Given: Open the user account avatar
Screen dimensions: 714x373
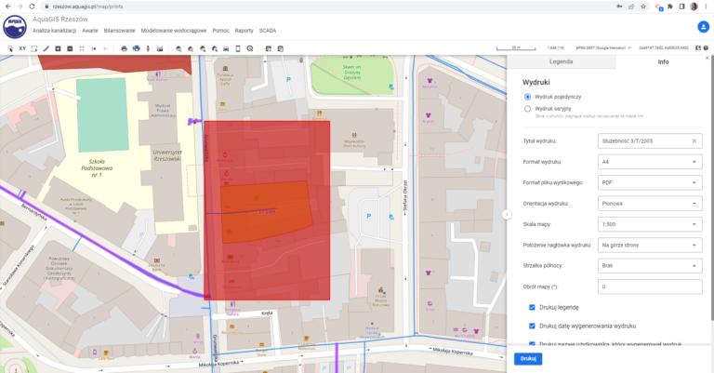Looking at the screenshot, I should coord(703,26).
